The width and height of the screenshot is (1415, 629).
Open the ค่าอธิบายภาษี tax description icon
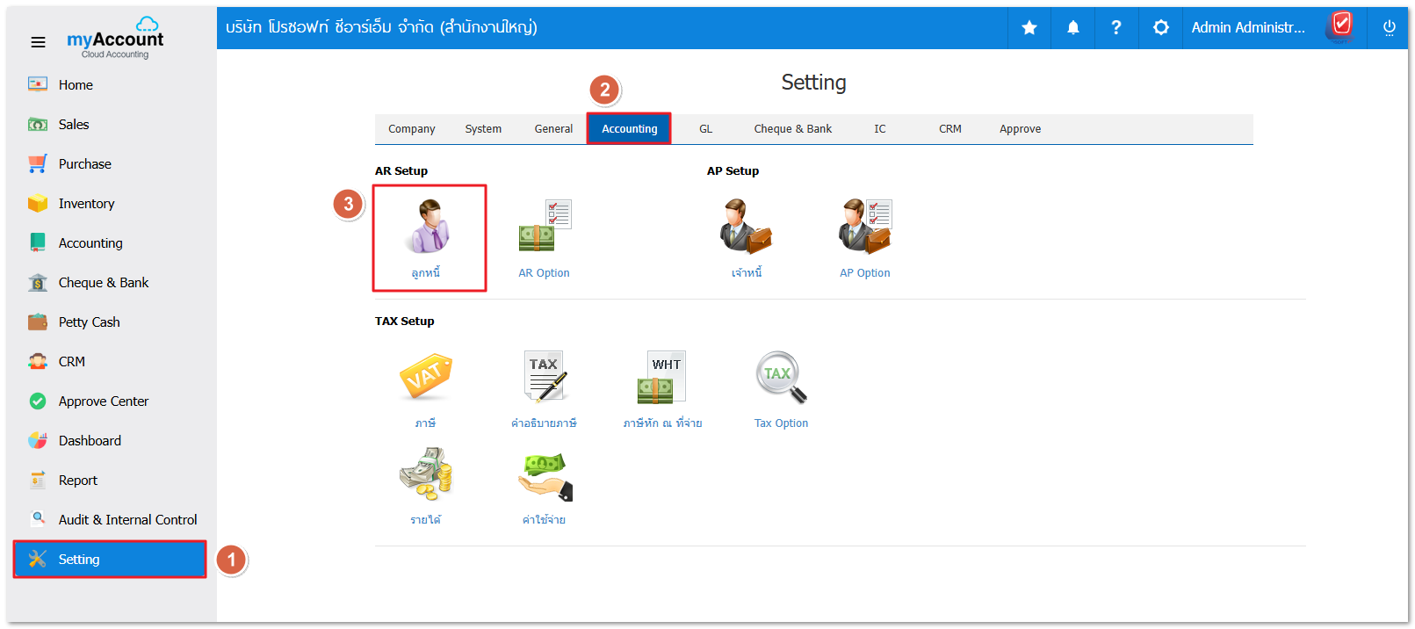(x=545, y=378)
